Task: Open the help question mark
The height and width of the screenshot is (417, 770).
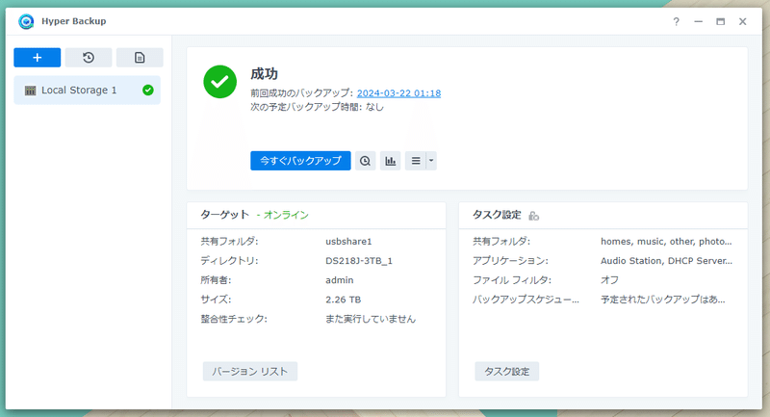Action: [677, 21]
